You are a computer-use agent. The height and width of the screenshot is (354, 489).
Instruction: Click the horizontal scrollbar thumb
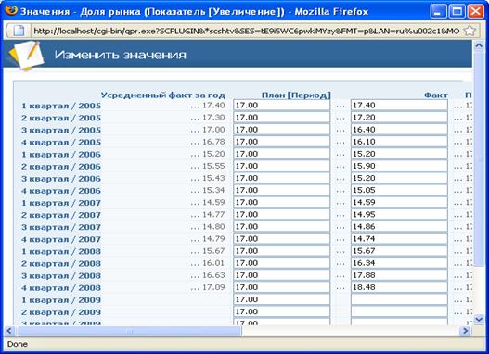(x=129, y=331)
